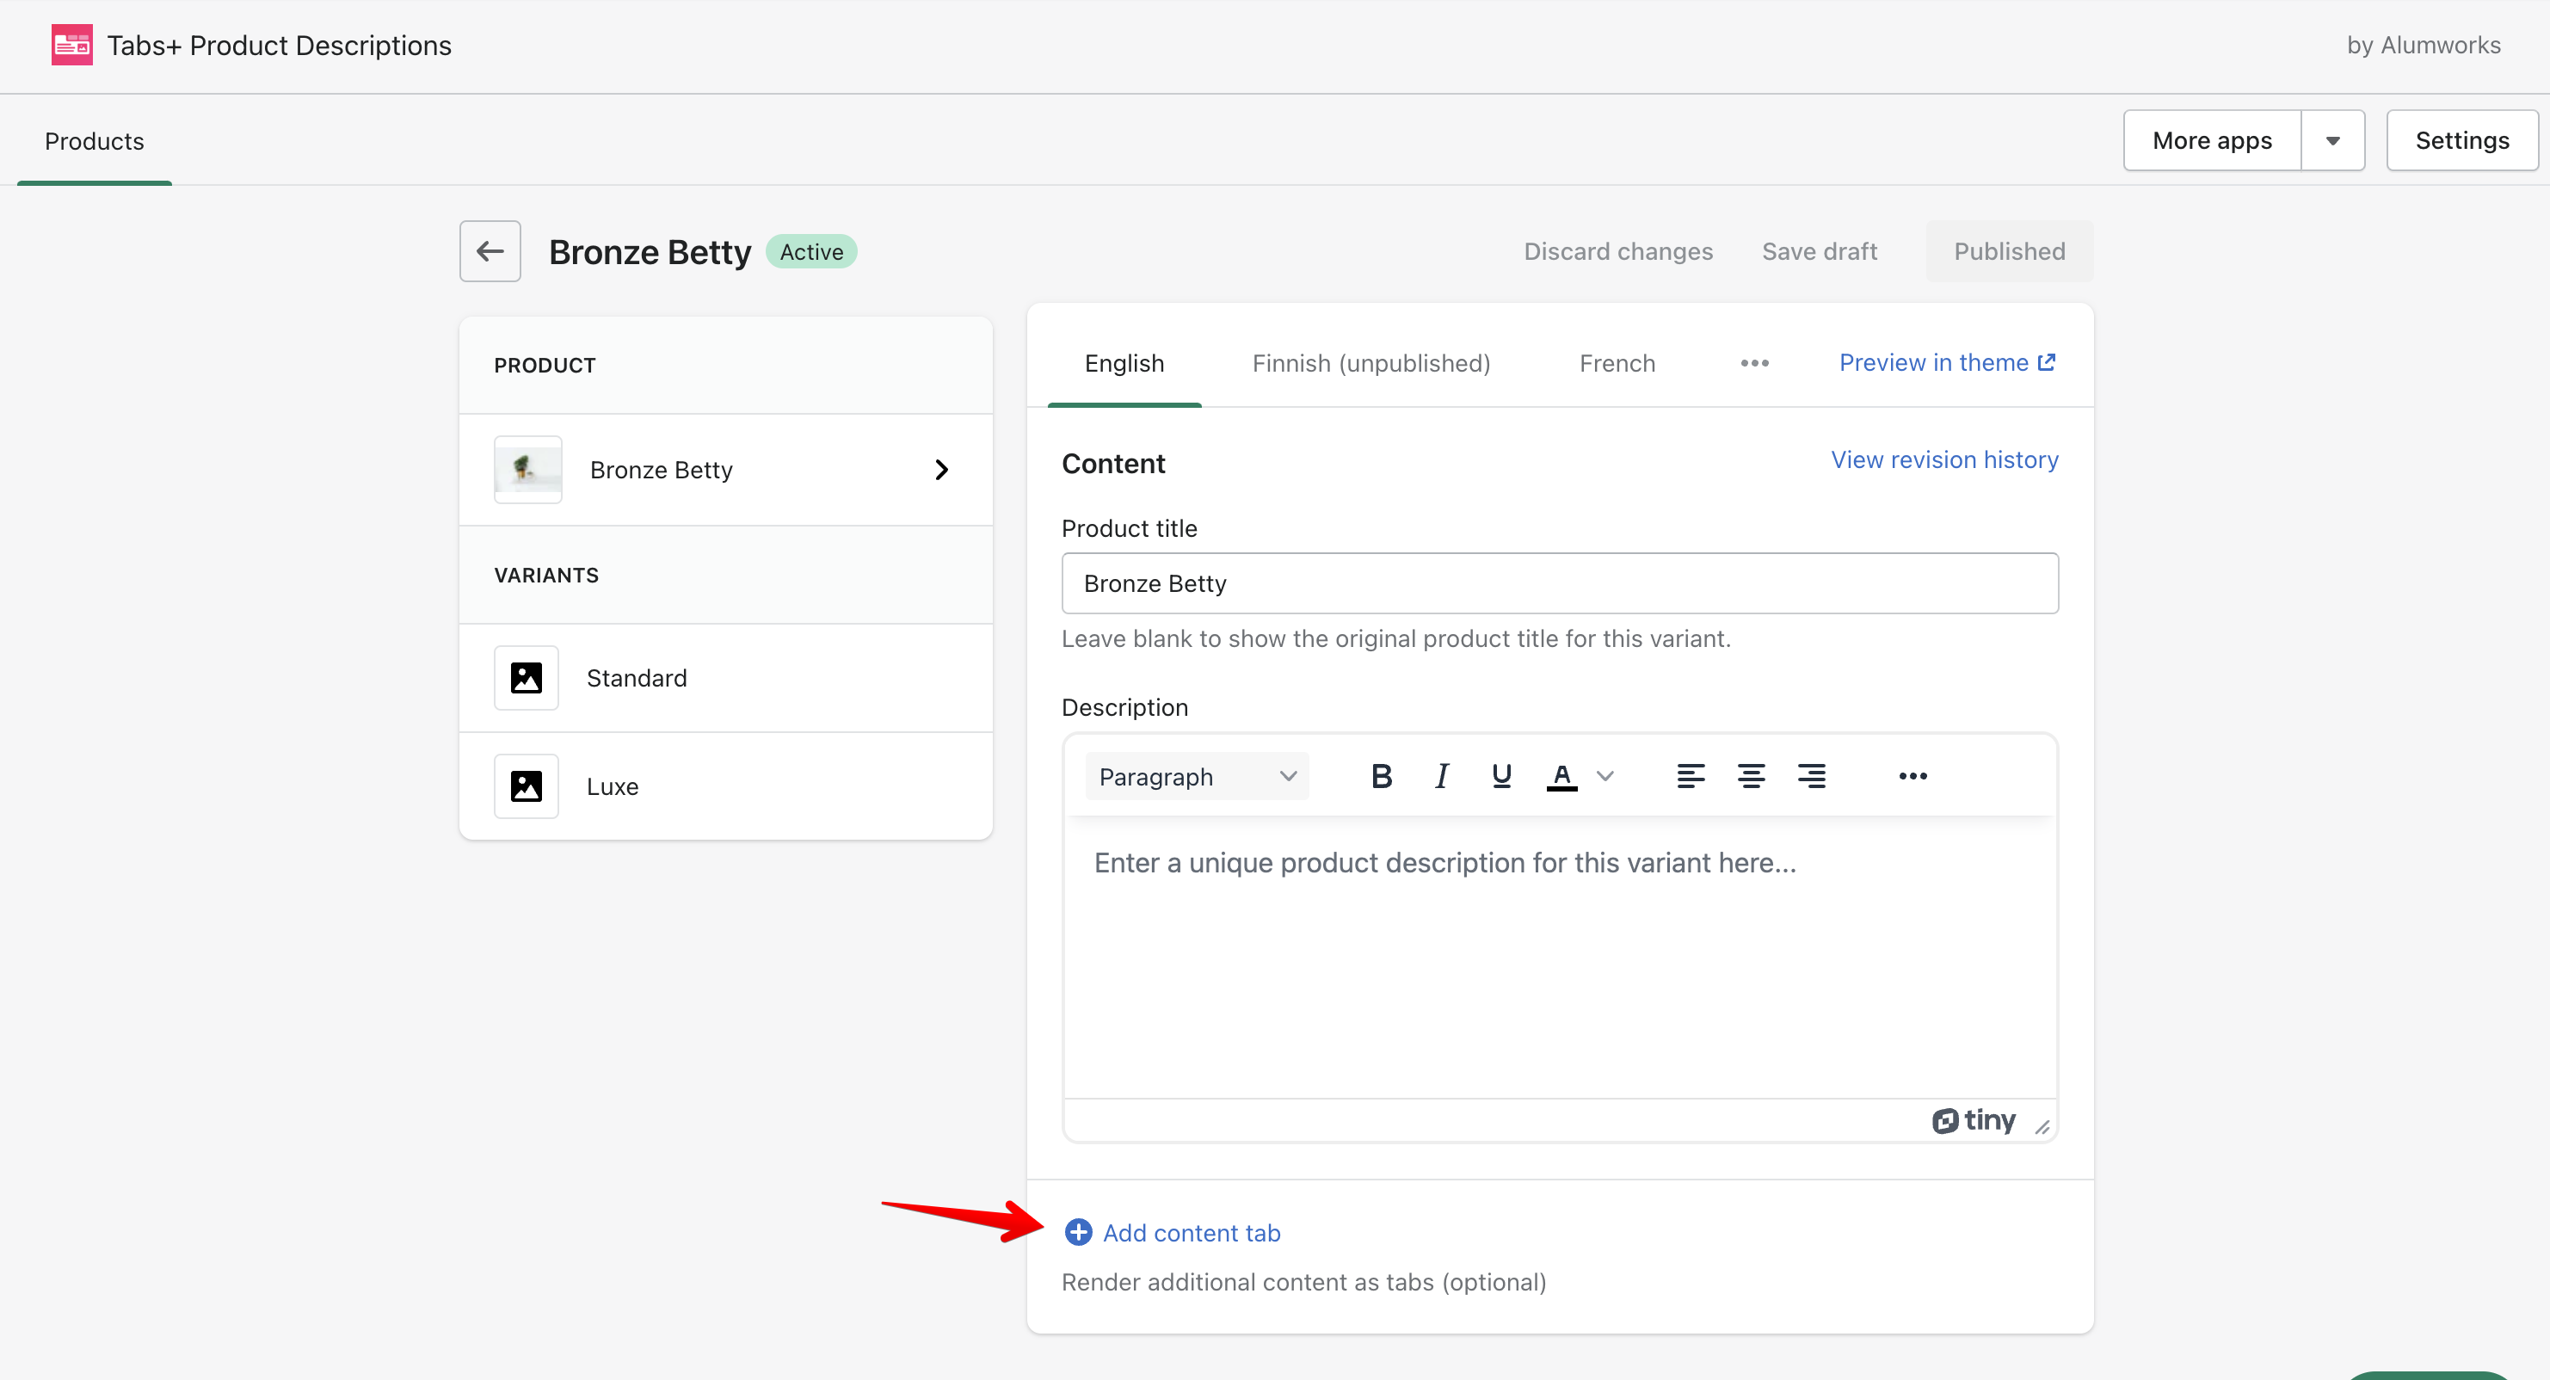Switch to the Finnish unpublished tab
Image resolution: width=2550 pixels, height=1380 pixels.
tap(1371, 362)
